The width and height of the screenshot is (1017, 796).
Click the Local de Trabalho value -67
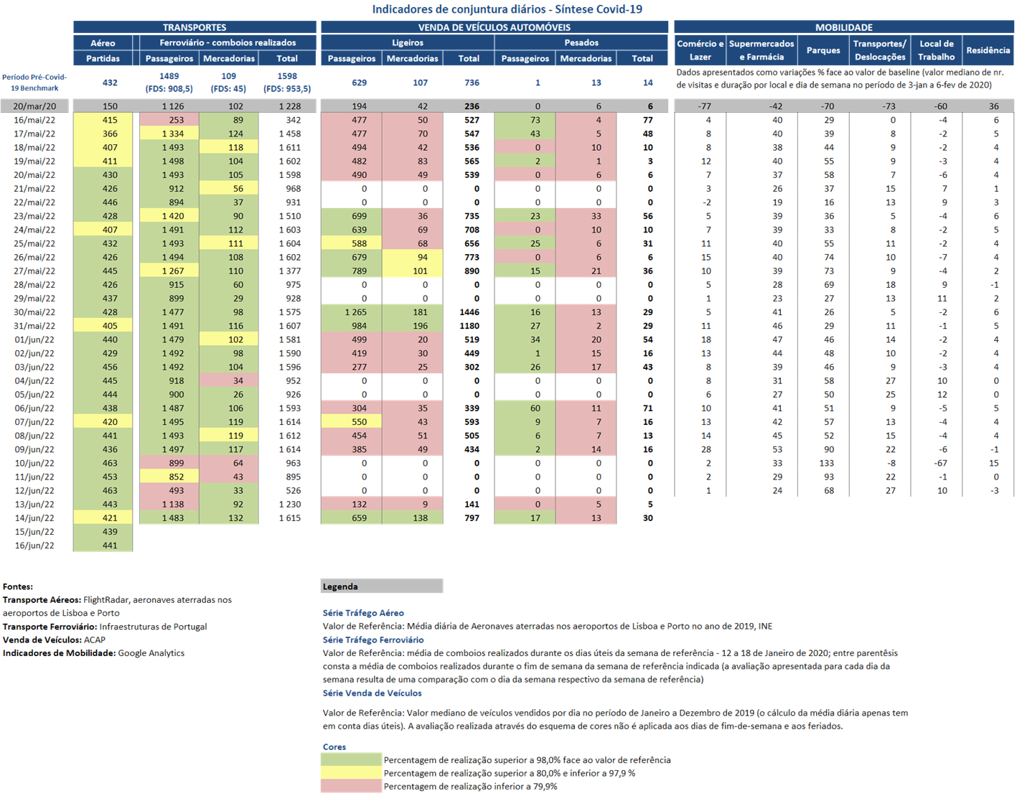(x=940, y=463)
